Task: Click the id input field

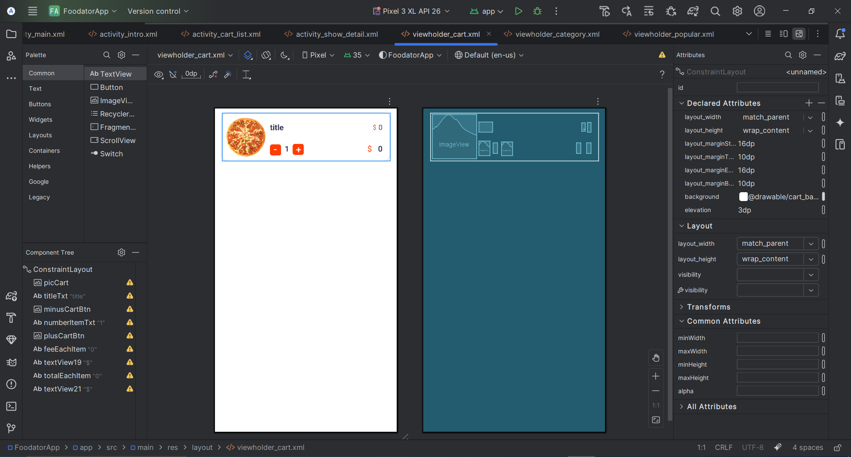Action: click(777, 88)
